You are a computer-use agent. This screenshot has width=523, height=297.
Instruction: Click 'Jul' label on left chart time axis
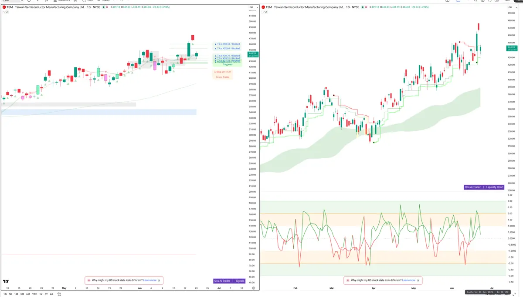tap(219, 288)
